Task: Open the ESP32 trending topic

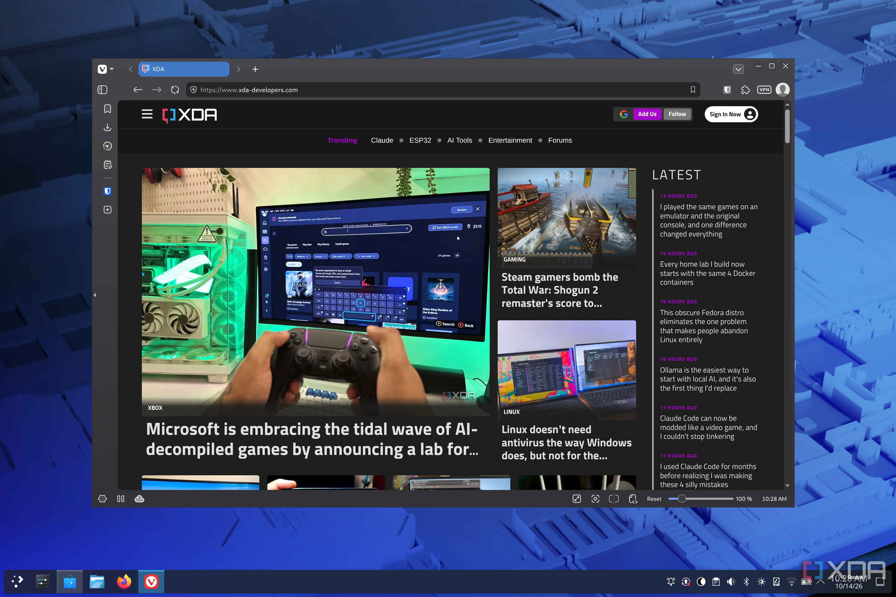Action: [420, 140]
